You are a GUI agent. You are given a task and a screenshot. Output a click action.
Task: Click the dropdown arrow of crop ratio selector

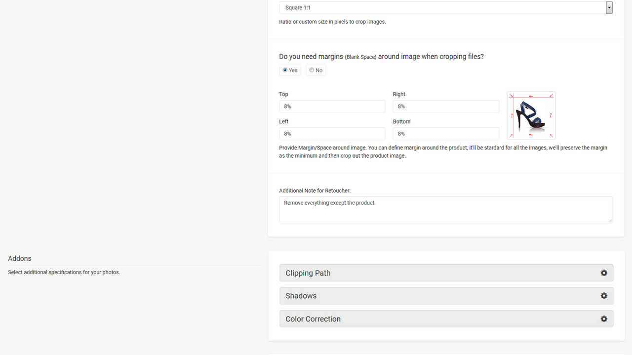pyautogui.click(x=609, y=7)
